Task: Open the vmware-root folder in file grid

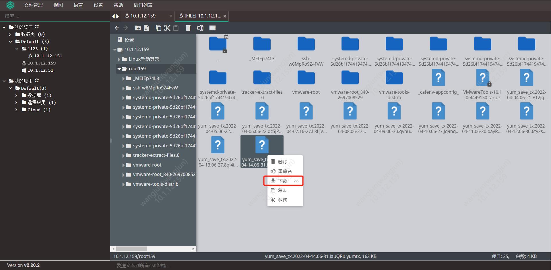Action: click(306, 77)
